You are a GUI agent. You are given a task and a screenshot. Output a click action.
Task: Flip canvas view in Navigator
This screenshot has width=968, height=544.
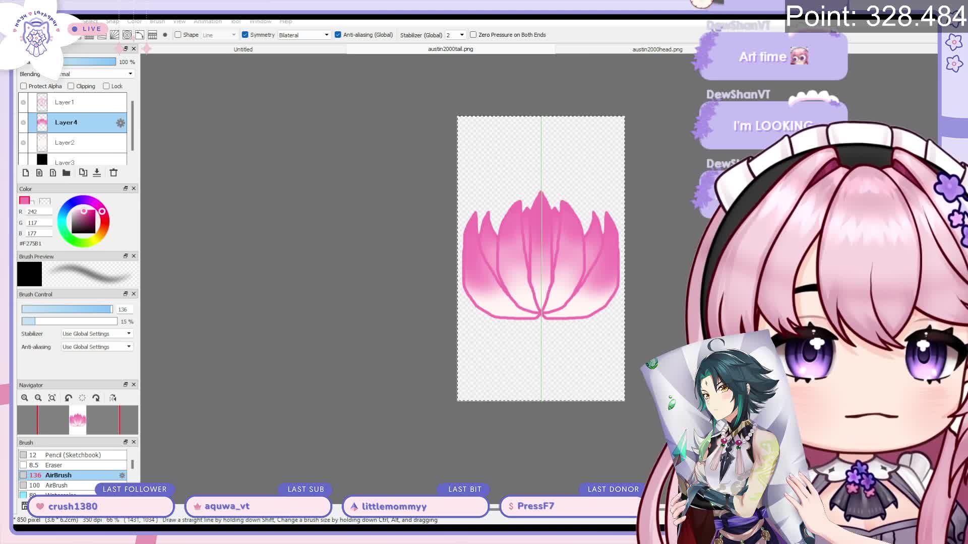pyautogui.click(x=112, y=398)
